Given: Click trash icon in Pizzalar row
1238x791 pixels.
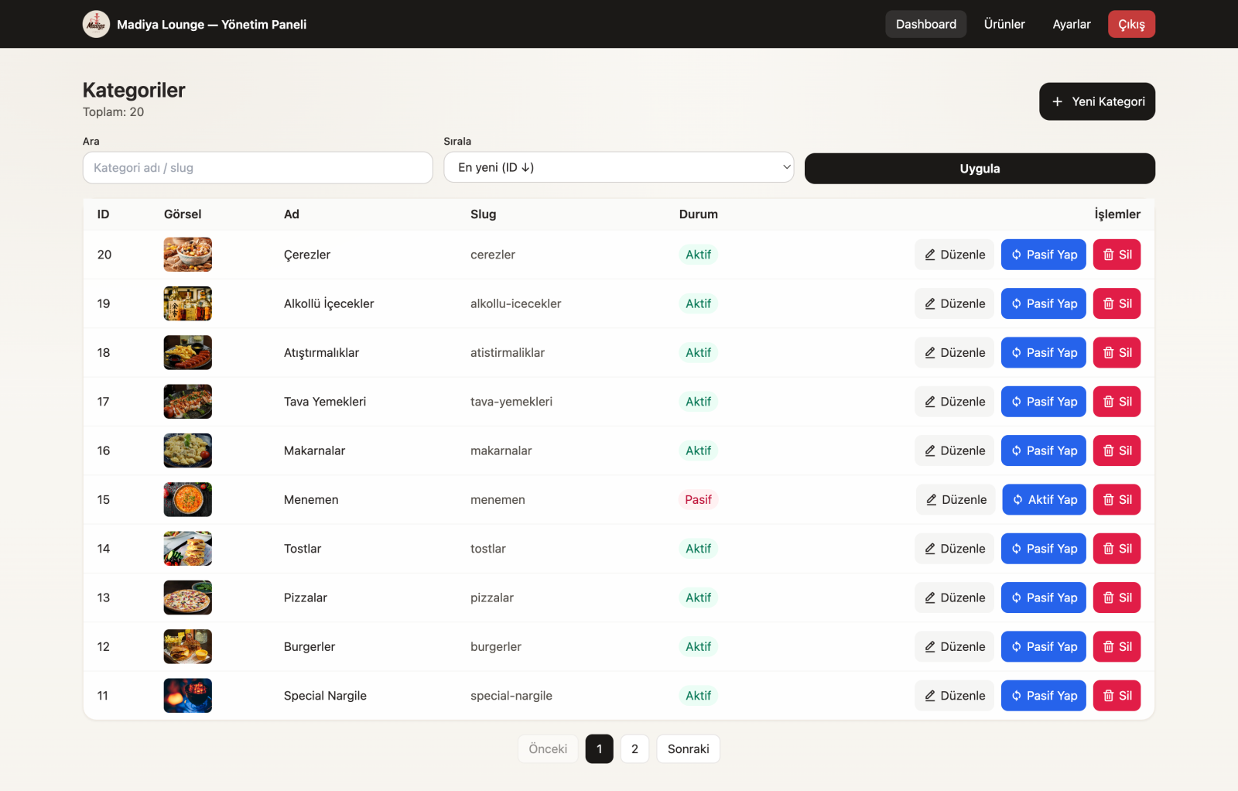Looking at the screenshot, I should 1108,598.
